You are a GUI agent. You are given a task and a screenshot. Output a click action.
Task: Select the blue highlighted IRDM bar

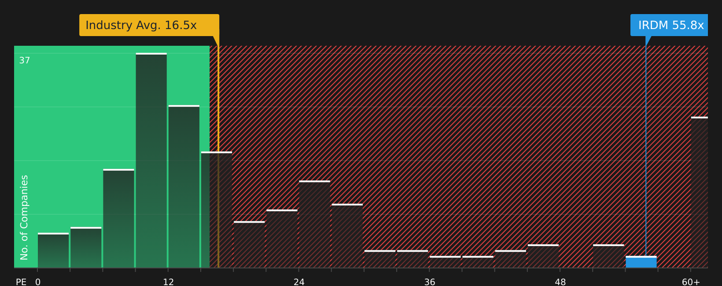(x=641, y=262)
